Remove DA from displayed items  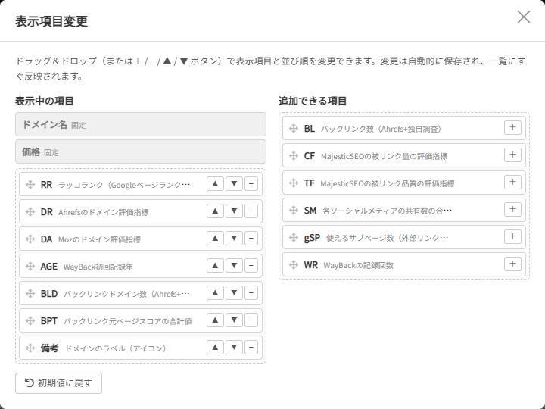(251, 239)
